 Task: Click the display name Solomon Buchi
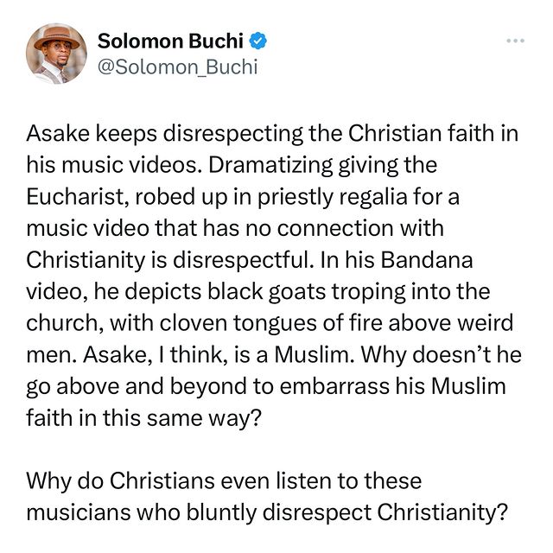coord(171,41)
